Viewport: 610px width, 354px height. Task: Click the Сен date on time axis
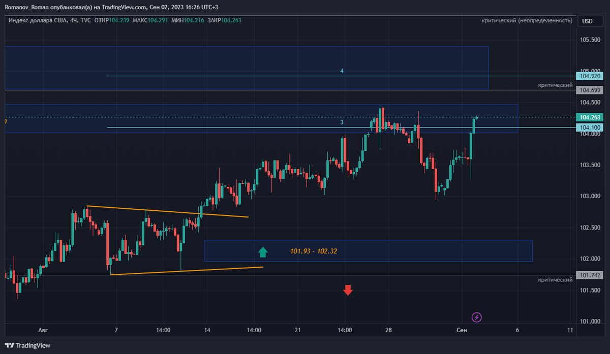coord(462,330)
